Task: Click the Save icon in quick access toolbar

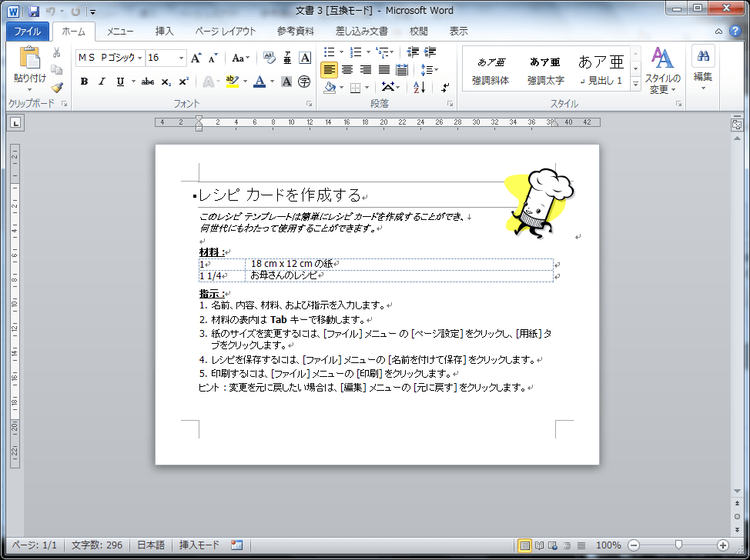Action: (x=34, y=12)
